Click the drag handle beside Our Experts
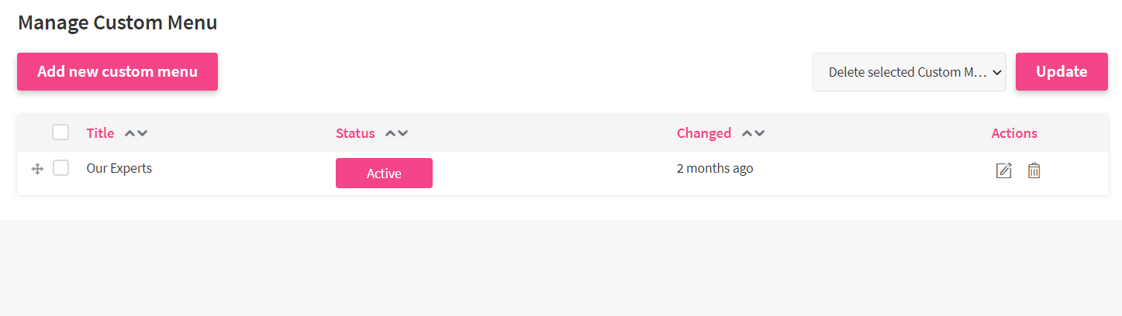Image resolution: width=1122 pixels, height=316 pixels. 37,169
